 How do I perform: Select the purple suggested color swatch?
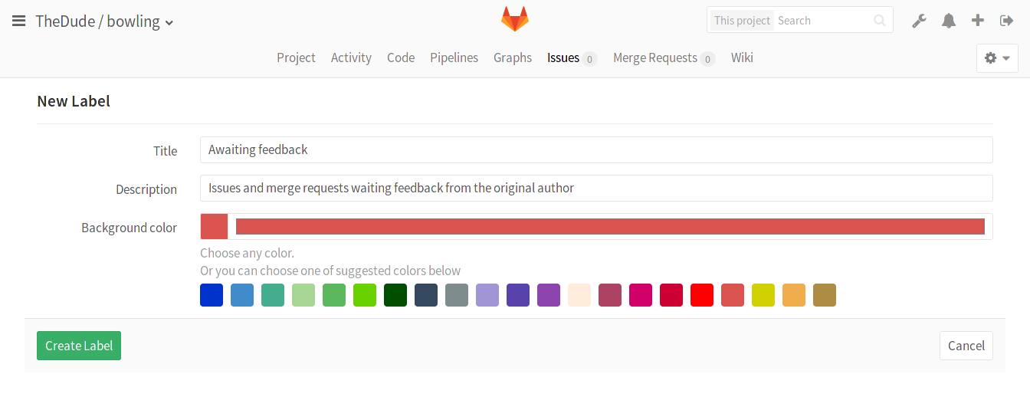[x=549, y=295]
